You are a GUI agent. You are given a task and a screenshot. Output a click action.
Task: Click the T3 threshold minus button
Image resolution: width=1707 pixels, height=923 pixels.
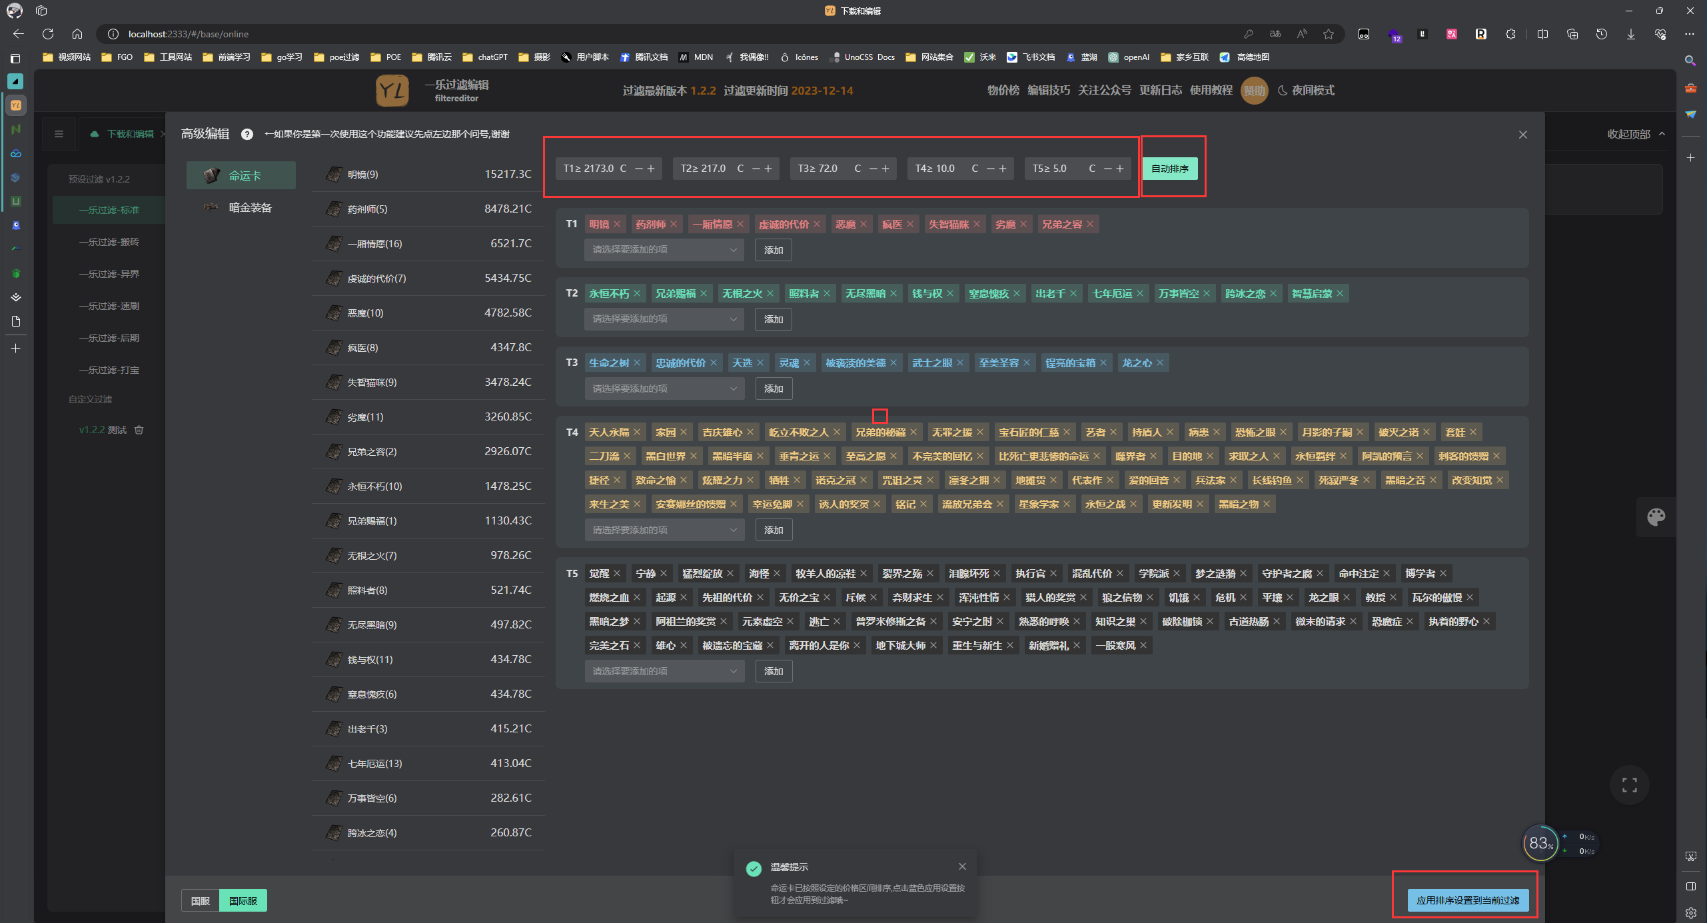[873, 169]
